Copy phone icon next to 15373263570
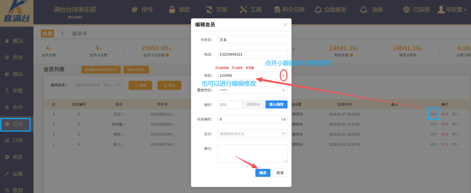 click(x=173, y=124)
